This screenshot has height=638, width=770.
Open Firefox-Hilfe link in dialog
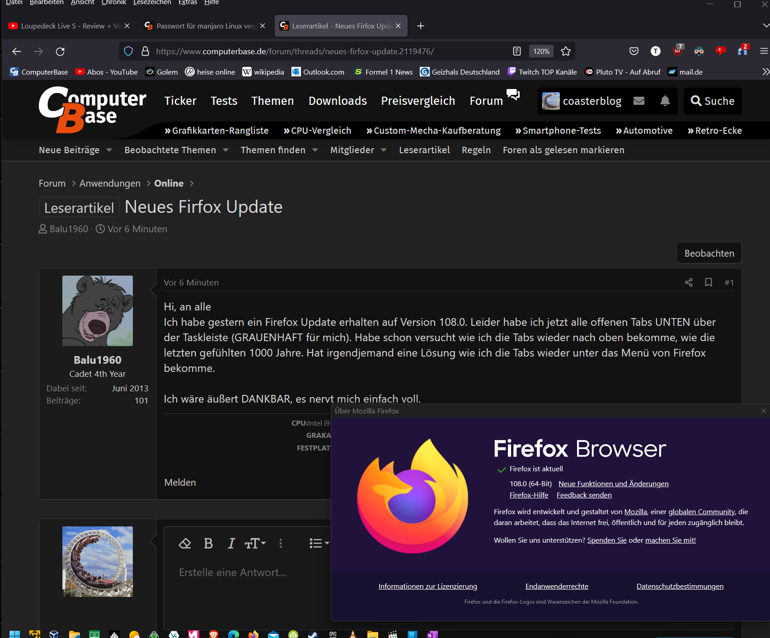point(529,495)
